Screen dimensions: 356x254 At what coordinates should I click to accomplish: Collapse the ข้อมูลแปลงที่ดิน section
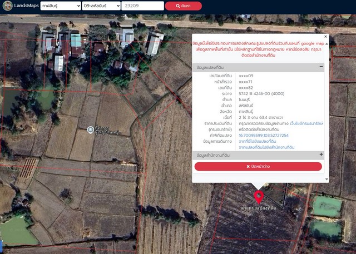[x=321, y=67]
